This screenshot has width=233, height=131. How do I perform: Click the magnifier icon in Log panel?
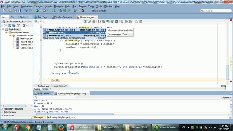click(x=36, y=98)
